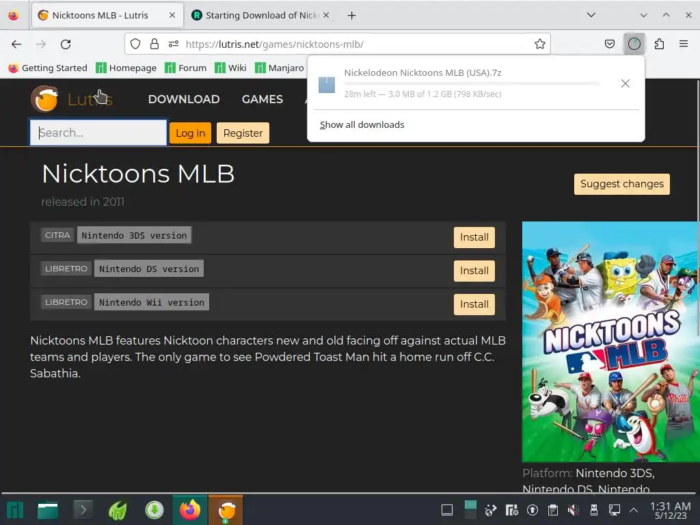Toggle the downloads progress button in toolbar
The height and width of the screenshot is (525, 700).
634,44
